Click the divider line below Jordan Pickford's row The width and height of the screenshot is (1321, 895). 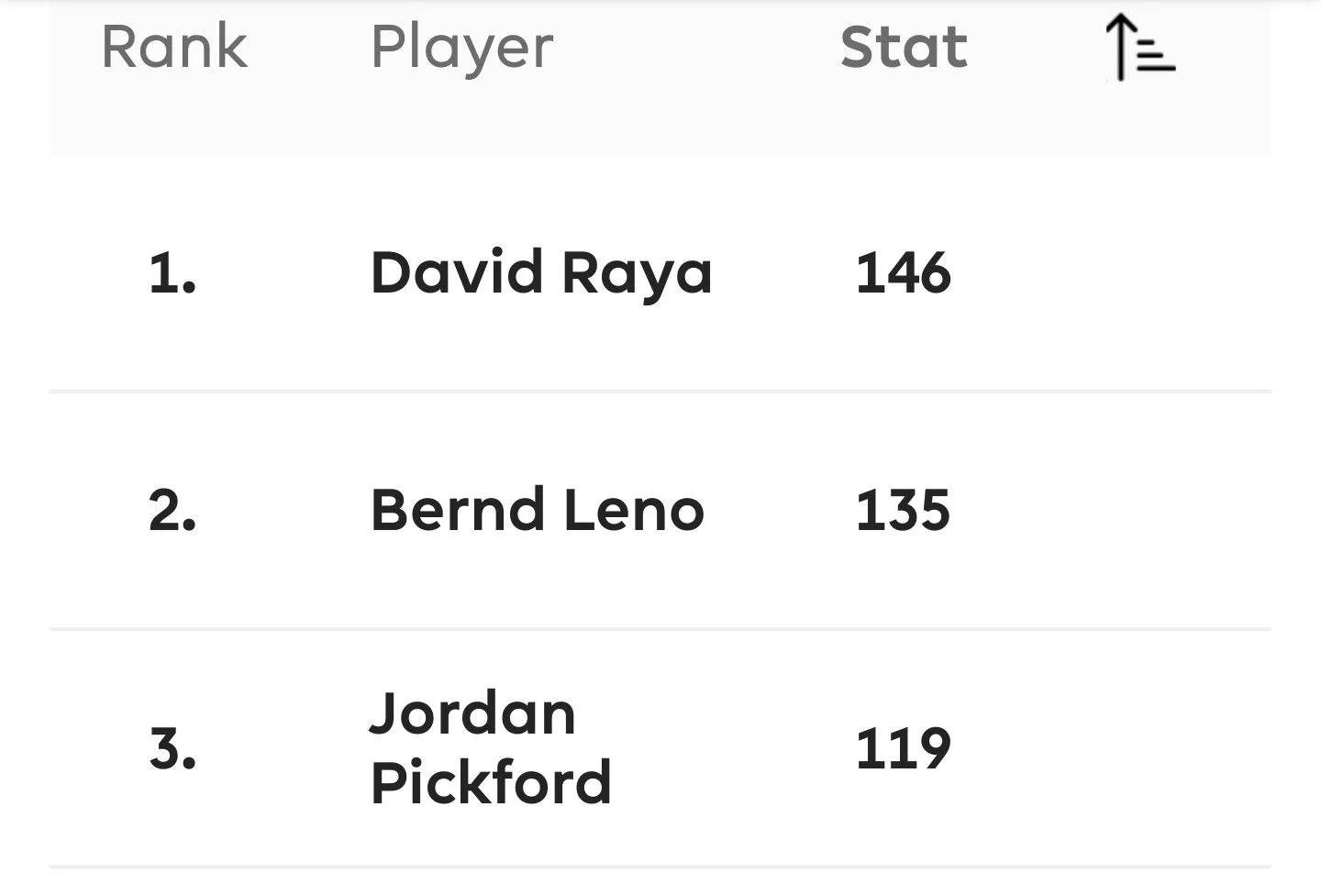coord(660,867)
